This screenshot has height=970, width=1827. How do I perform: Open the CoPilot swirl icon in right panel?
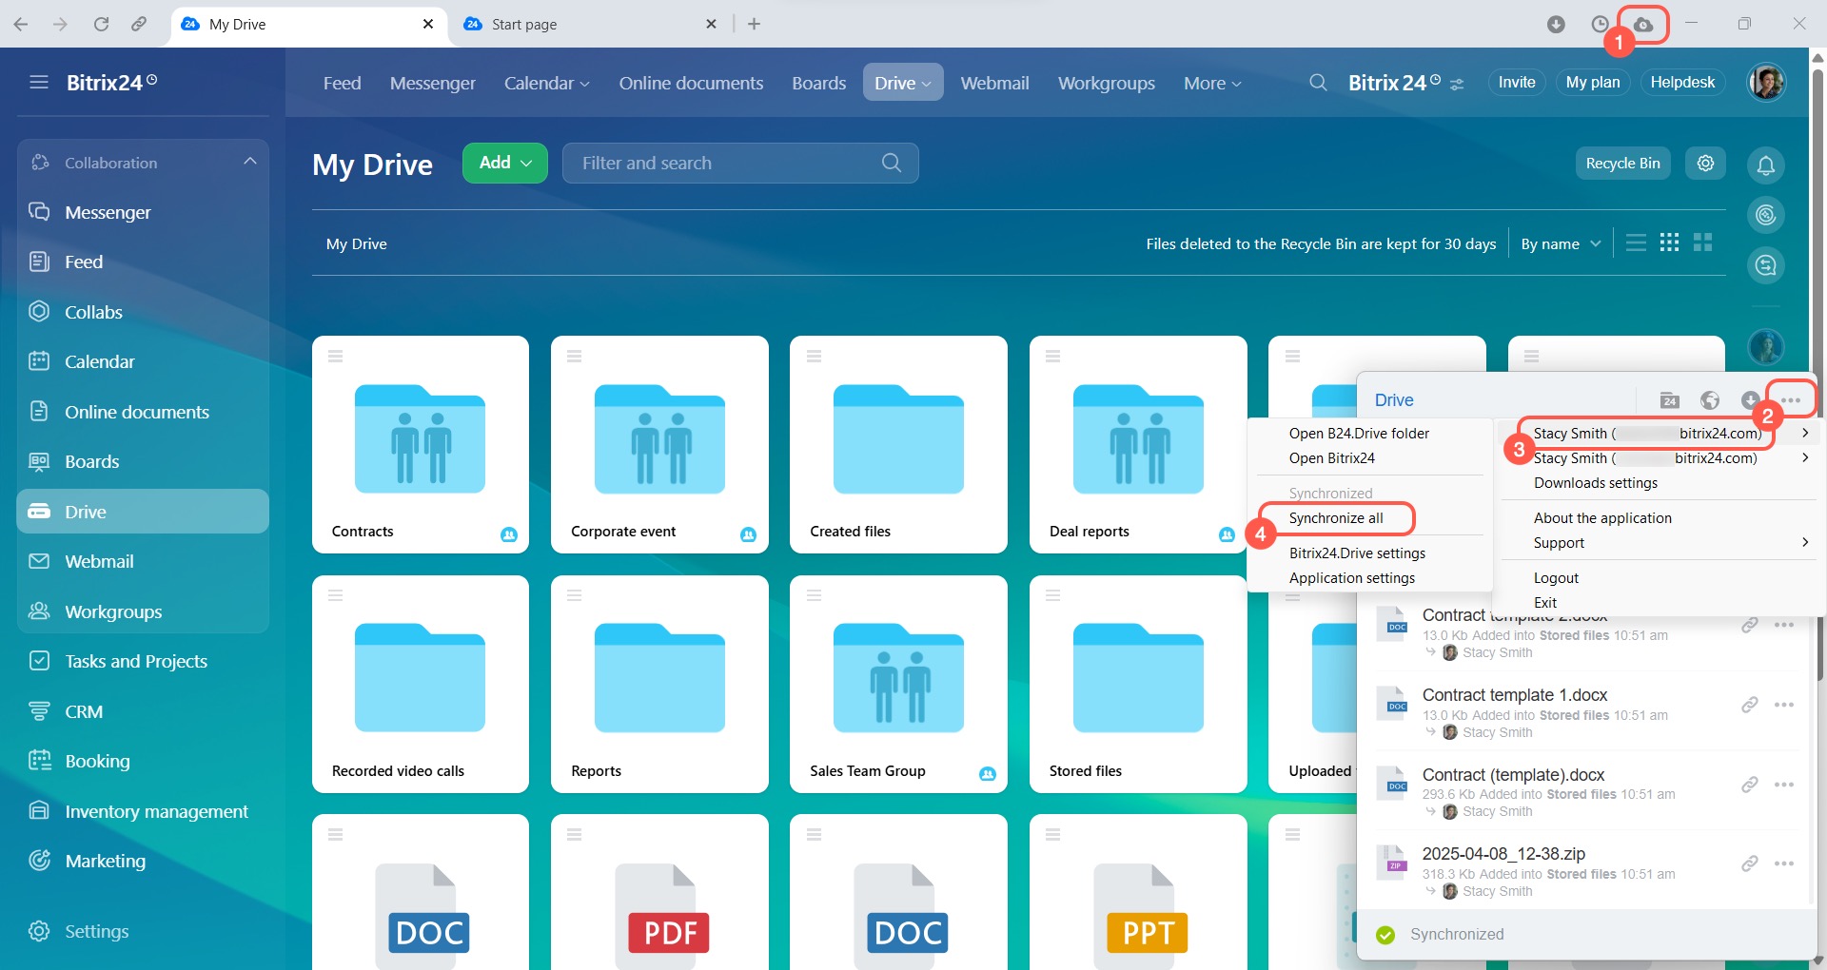point(1766,215)
